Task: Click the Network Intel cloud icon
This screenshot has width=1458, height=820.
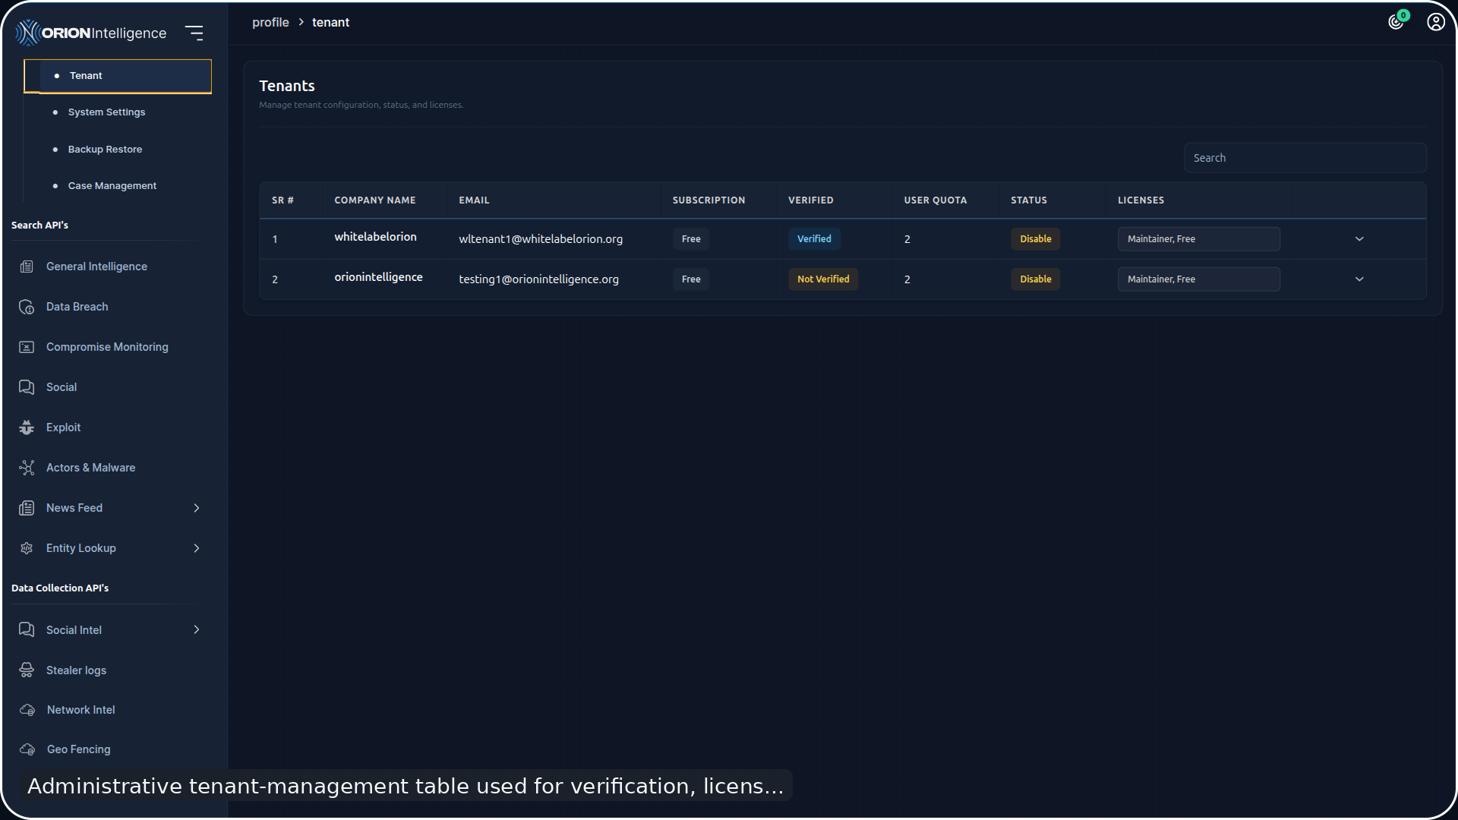Action: pyautogui.click(x=27, y=710)
